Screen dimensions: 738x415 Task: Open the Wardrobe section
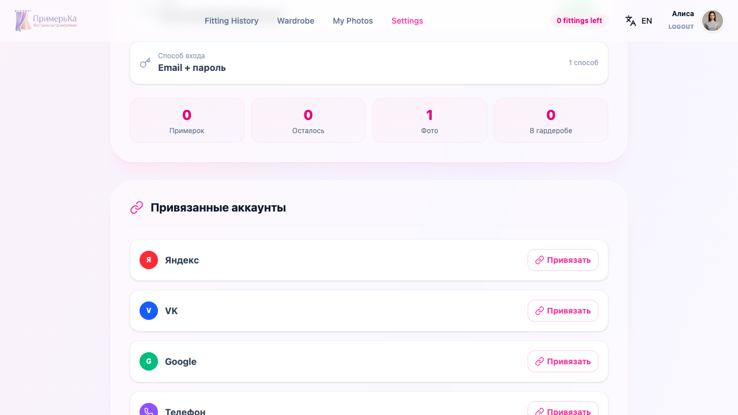tap(295, 21)
